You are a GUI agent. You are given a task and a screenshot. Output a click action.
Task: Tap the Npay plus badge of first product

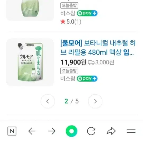pyautogui.click(x=87, y=13)
